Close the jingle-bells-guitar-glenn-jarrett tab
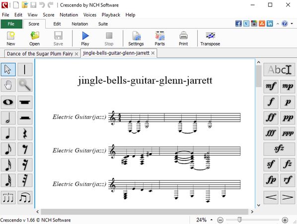This screenshot has width=297, height=224. [153, 53]
